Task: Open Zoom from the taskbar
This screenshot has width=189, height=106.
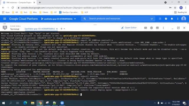Action: [62, 103]
